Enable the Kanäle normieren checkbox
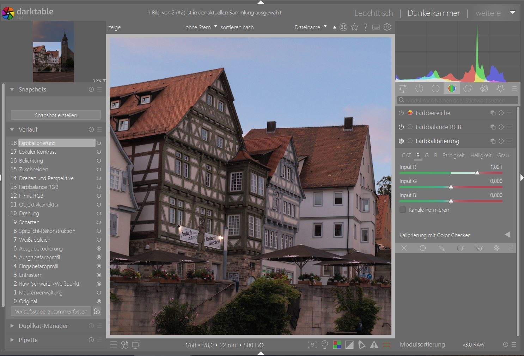This screenshot has height=356, width=524. click(403, 210)
